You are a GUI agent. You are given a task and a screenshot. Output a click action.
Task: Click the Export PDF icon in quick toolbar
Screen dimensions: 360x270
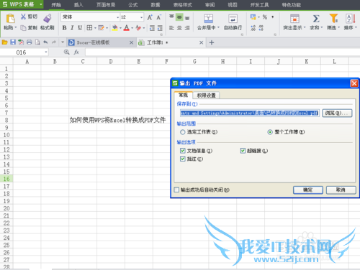coord(21,42)
